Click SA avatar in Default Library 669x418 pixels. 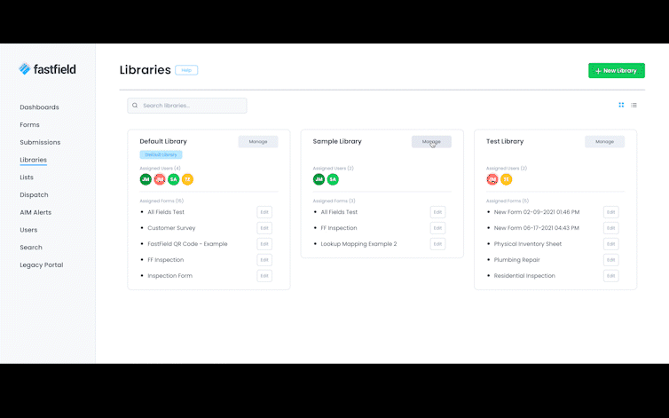coord(173,179)
